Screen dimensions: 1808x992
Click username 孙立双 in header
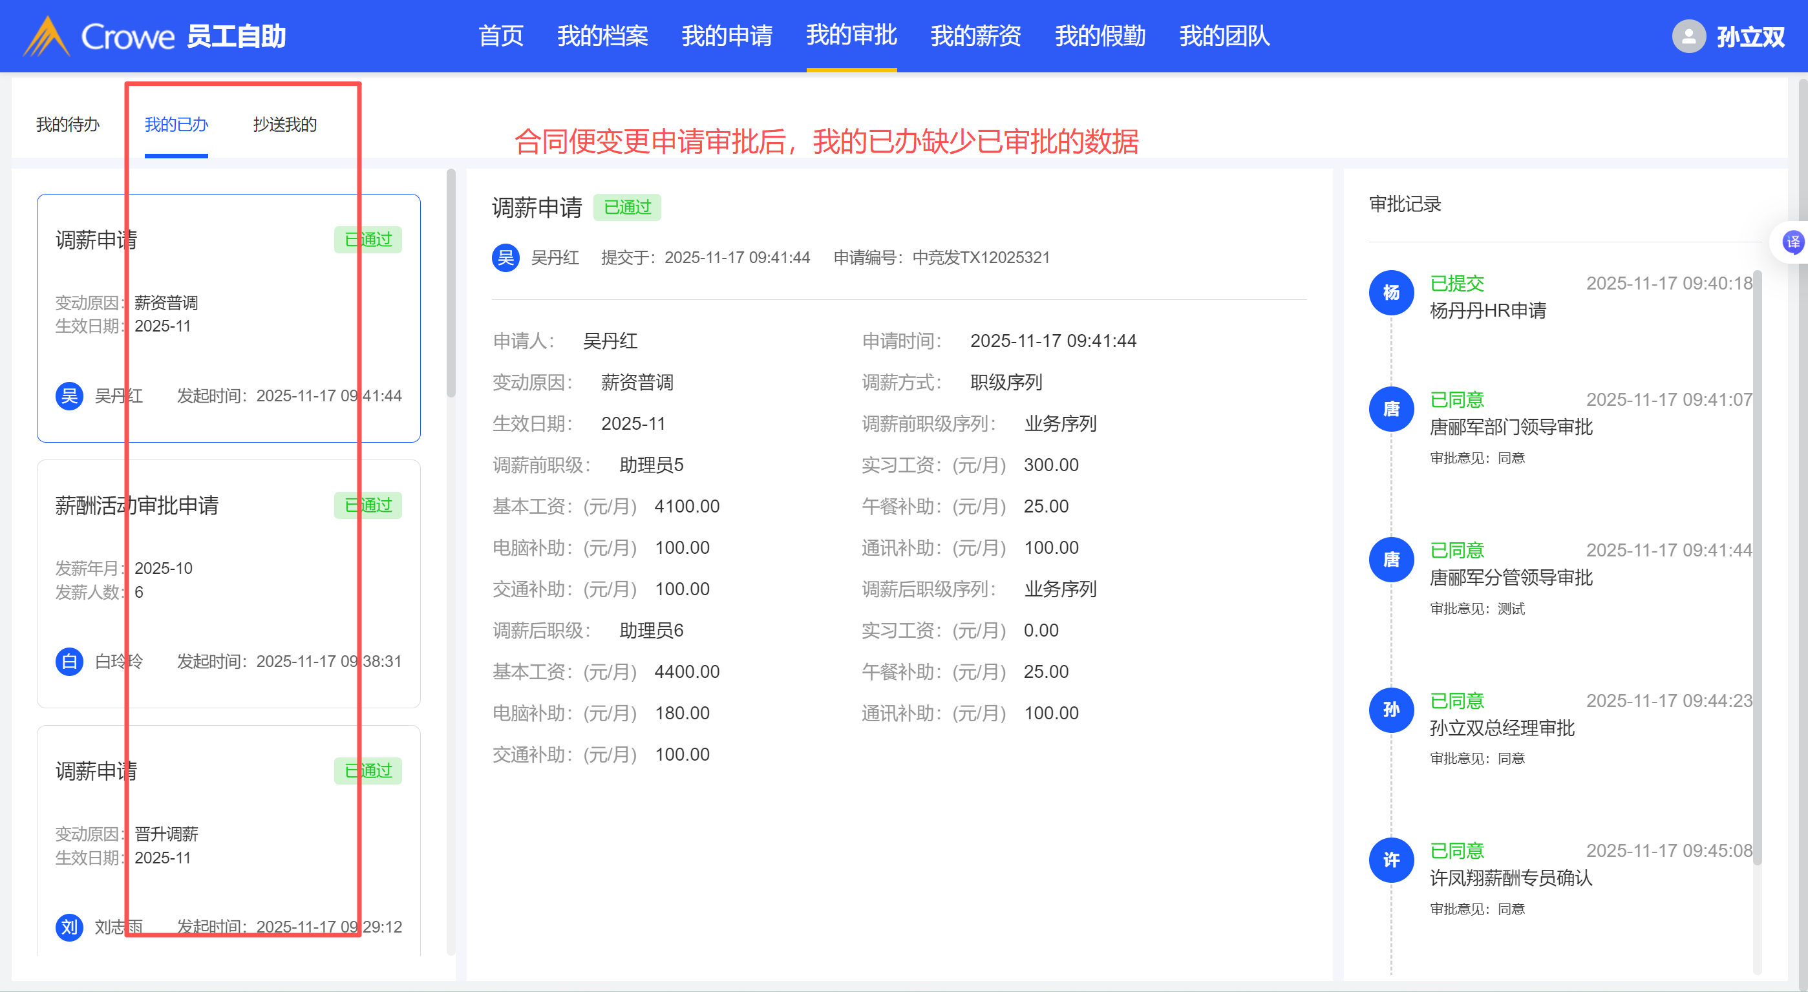coord(1750,36)
